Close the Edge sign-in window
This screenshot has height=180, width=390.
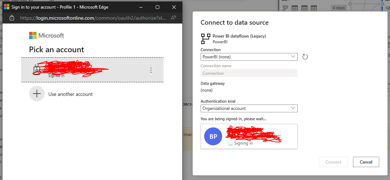tap(174, 7)
